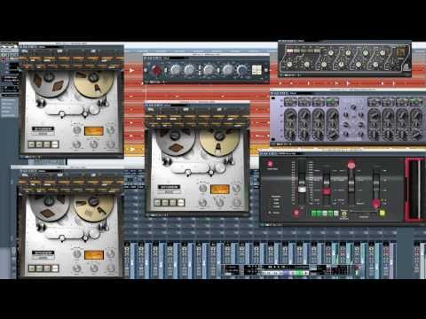The image size is (426, 319).
Task: Click red knob on second fader in dynamics plugin
Action: [327, 191]
